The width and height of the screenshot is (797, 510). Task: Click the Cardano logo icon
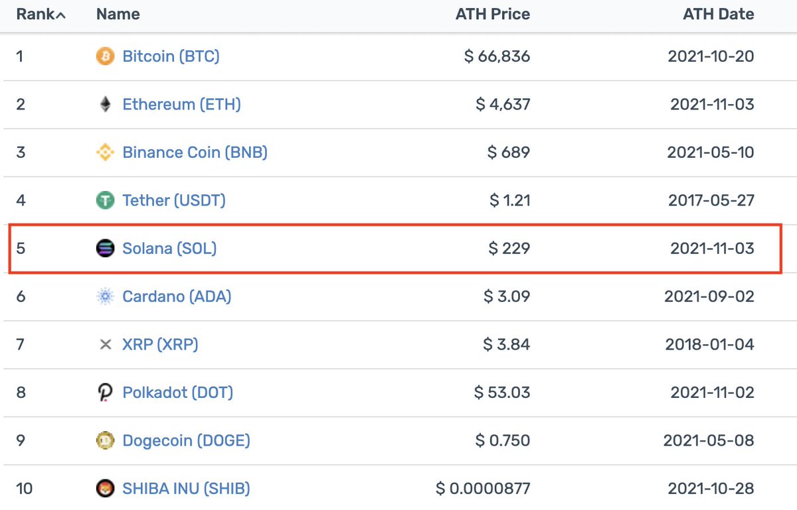click(105, 296)
